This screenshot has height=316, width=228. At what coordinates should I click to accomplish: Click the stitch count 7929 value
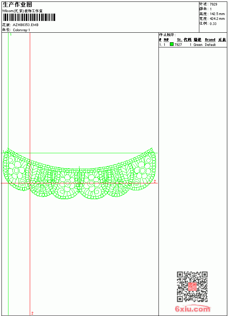(213, 4)
